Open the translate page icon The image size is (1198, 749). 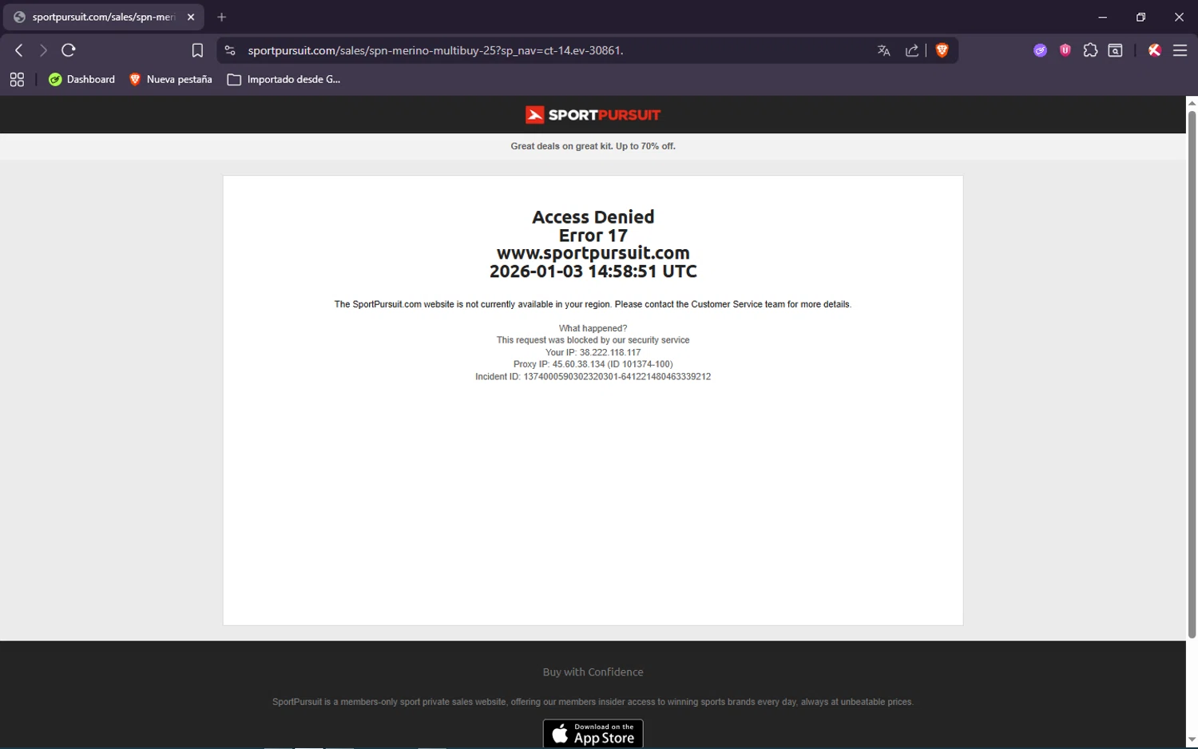(883, 50)
